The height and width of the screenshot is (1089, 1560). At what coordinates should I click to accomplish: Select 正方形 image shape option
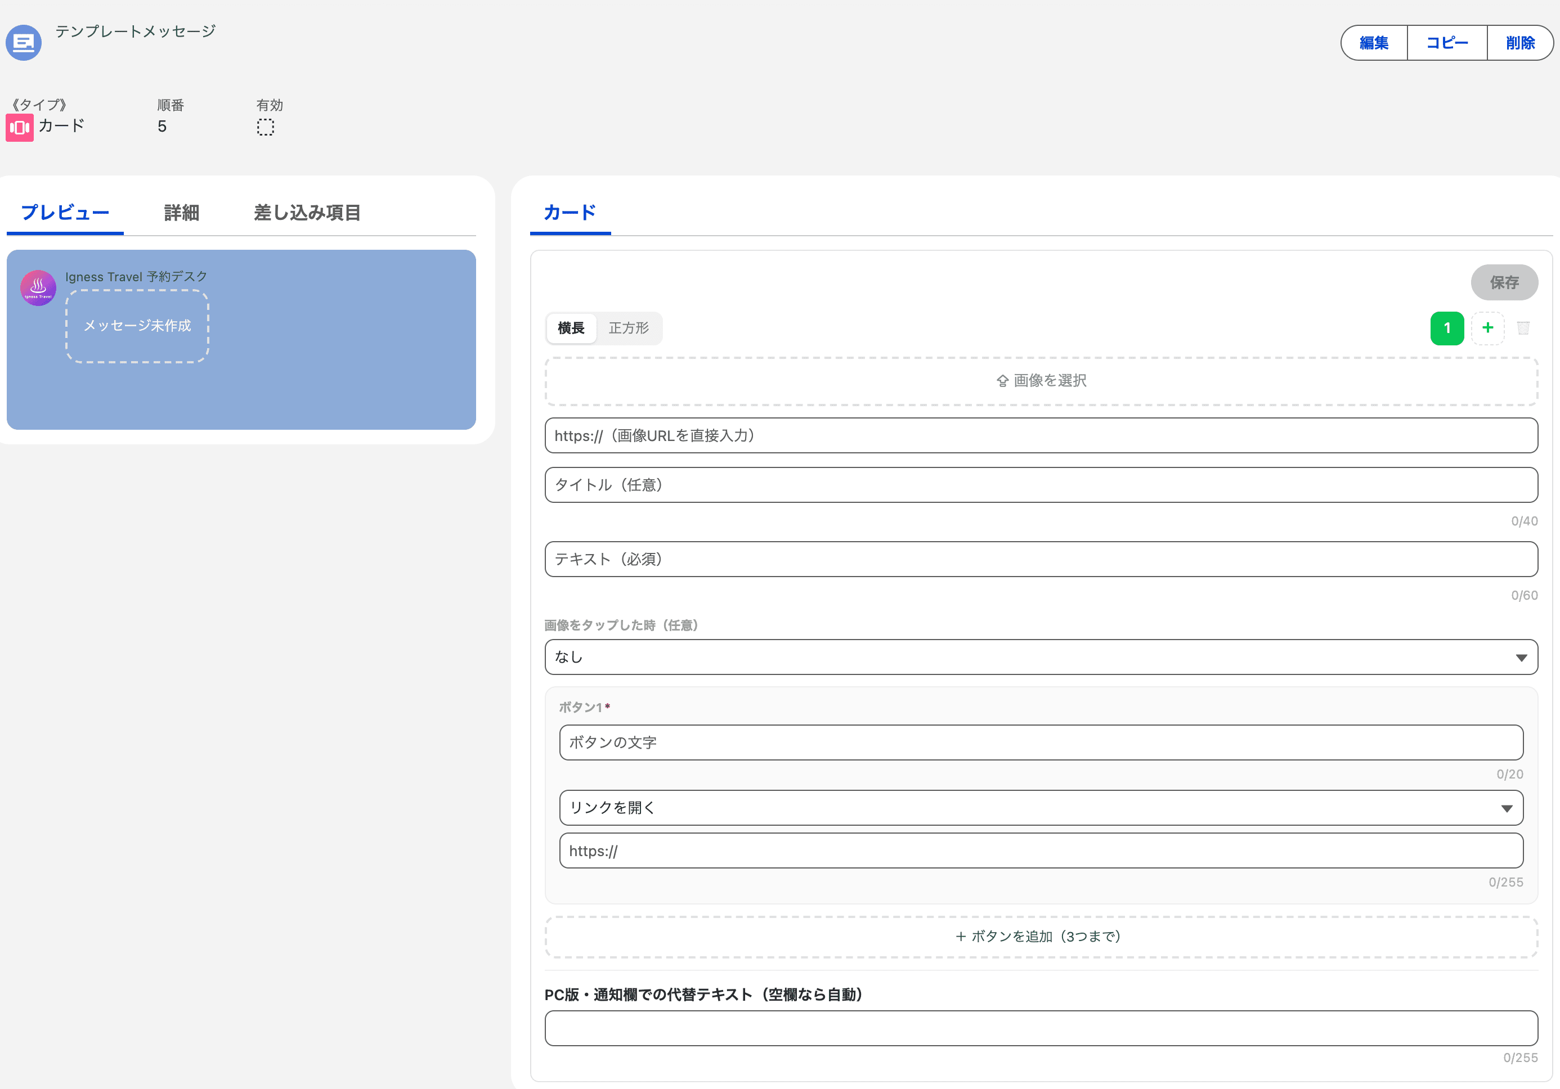tap(629, 328)
